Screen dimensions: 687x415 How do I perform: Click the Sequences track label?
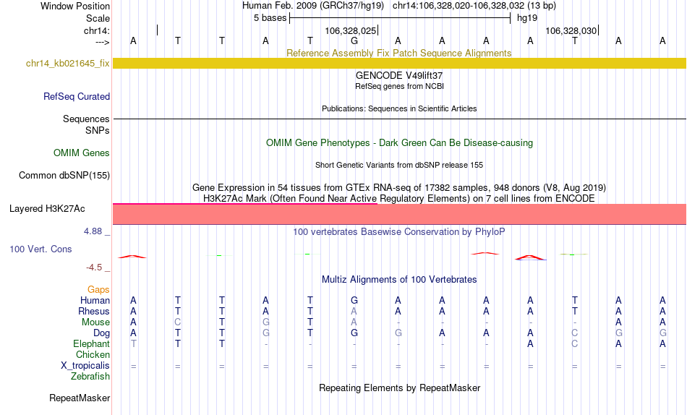pyautogui.click(x=86, y=119)
